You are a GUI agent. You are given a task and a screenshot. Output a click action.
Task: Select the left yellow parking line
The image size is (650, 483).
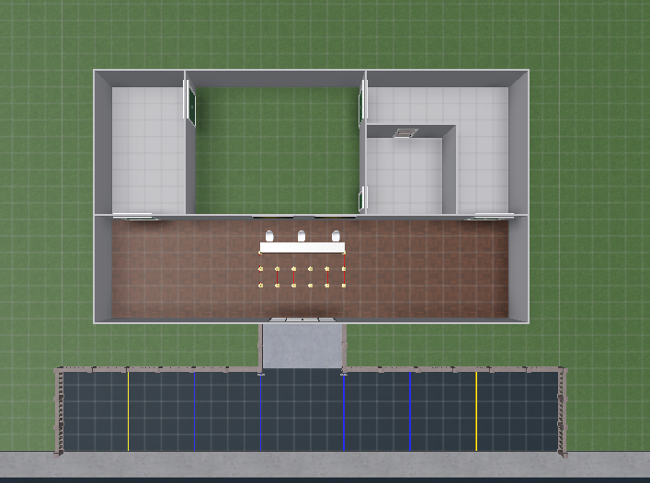[x=128, y=411]
